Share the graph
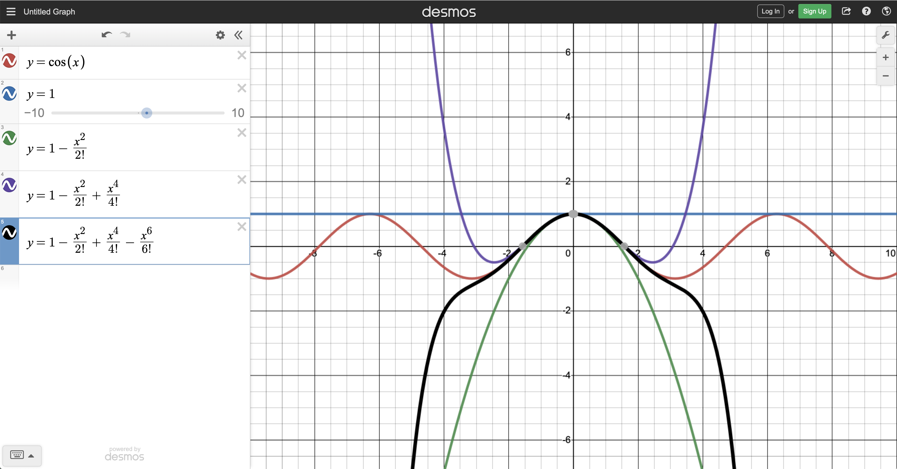 pos(846,11)
